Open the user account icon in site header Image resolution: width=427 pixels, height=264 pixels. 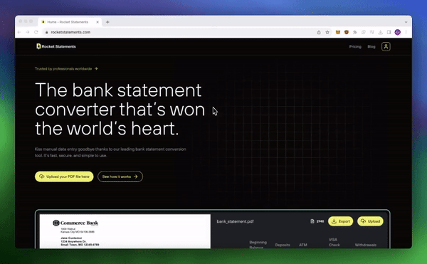[386, 46]
